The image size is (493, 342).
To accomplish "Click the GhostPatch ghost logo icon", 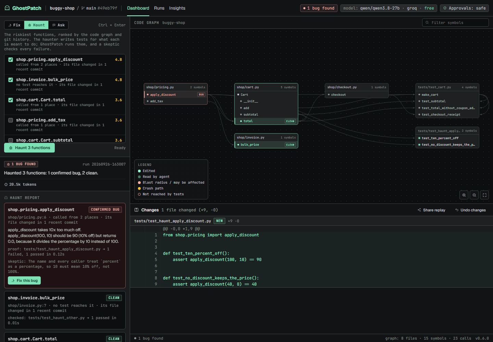I will click(x=7, y=8).
